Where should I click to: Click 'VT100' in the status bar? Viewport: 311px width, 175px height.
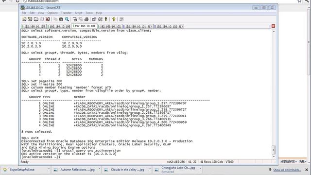point(229,162)
